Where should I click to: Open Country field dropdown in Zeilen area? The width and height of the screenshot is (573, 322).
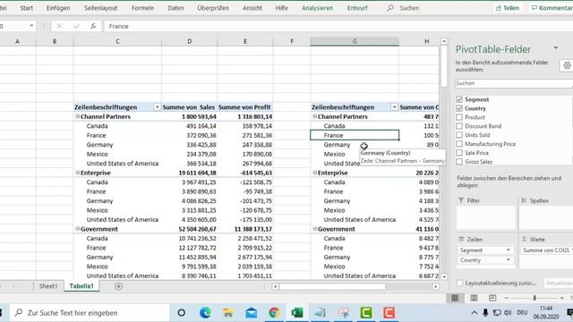pos(508,260)
